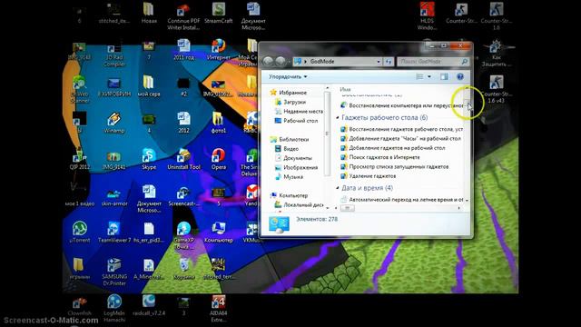Select the skin-armor desktop file
581x327 pixels.
point(114,196)
